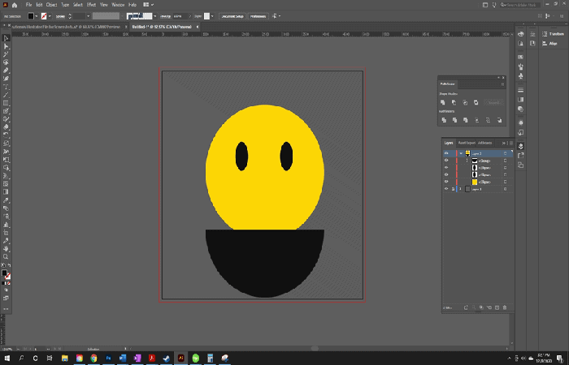
Task: Open Stroke panel icon in dock
Action: click(521, 90)
